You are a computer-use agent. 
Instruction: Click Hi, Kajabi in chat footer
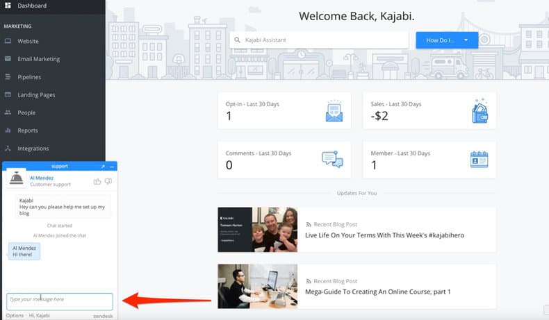[x=39, y=315]
